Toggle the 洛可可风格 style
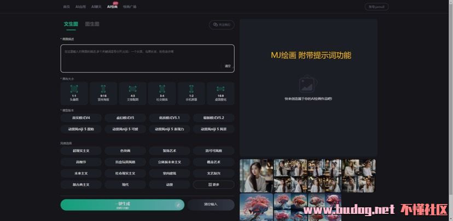Screen dimensions: 453x221 click(213, 151)
